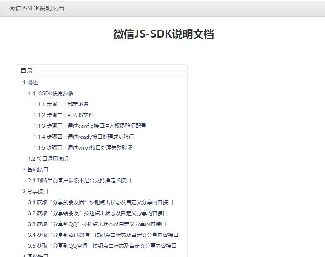Open '2.1 判断当前客户端版本是否支持指定JS接口'
This screenshot has height=257, width=325.
coord(80,181)
